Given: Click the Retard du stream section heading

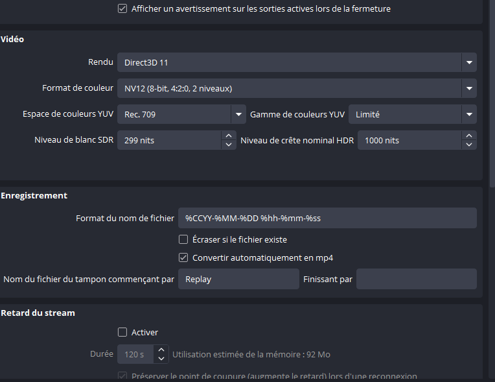Looking at the screenshot, I should [x=38, y=313].
